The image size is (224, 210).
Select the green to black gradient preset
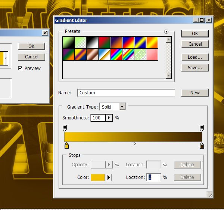(69, 42)
